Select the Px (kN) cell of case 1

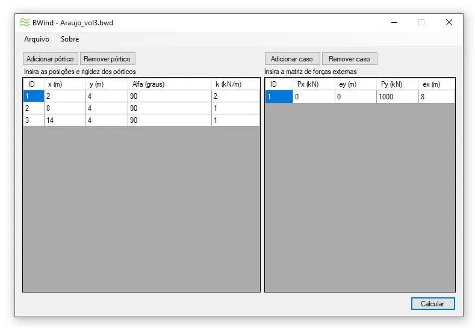coord(313,97)
